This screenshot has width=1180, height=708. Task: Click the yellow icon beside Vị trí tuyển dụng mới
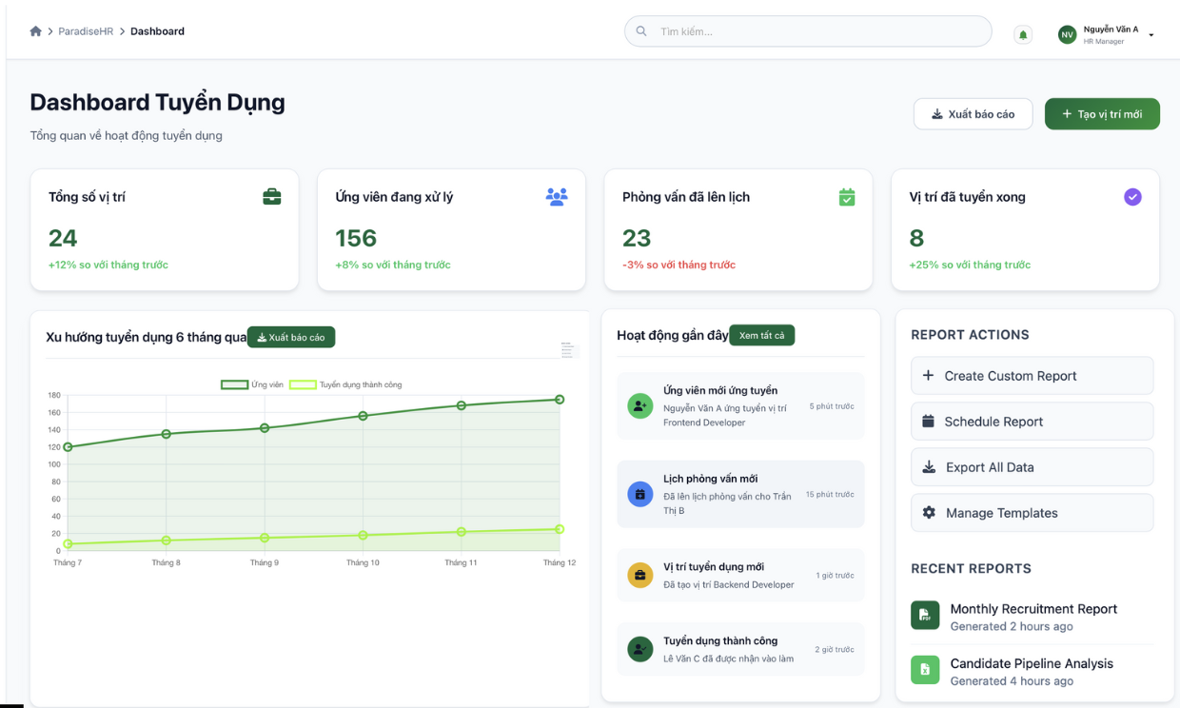pos(640,575)
